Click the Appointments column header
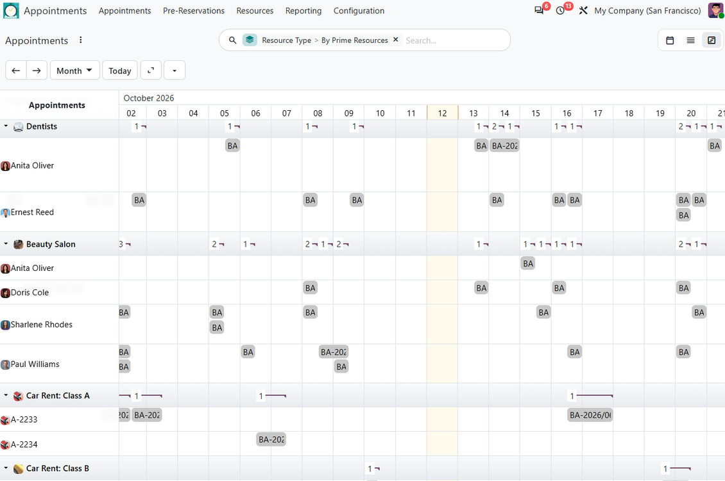Viewport: 725px width, 481px height. [x=57, y=105]
